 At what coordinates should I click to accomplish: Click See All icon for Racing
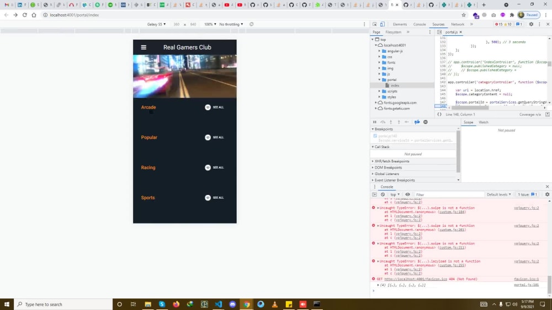pos(208,168)
